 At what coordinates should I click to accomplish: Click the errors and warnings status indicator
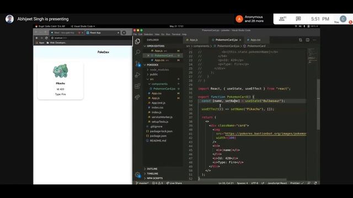click(158, 183)
